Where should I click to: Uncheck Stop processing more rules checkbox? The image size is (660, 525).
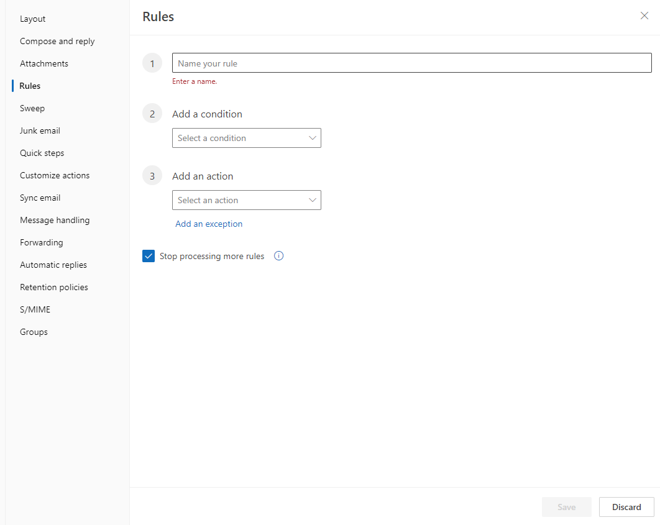point(149,256)
